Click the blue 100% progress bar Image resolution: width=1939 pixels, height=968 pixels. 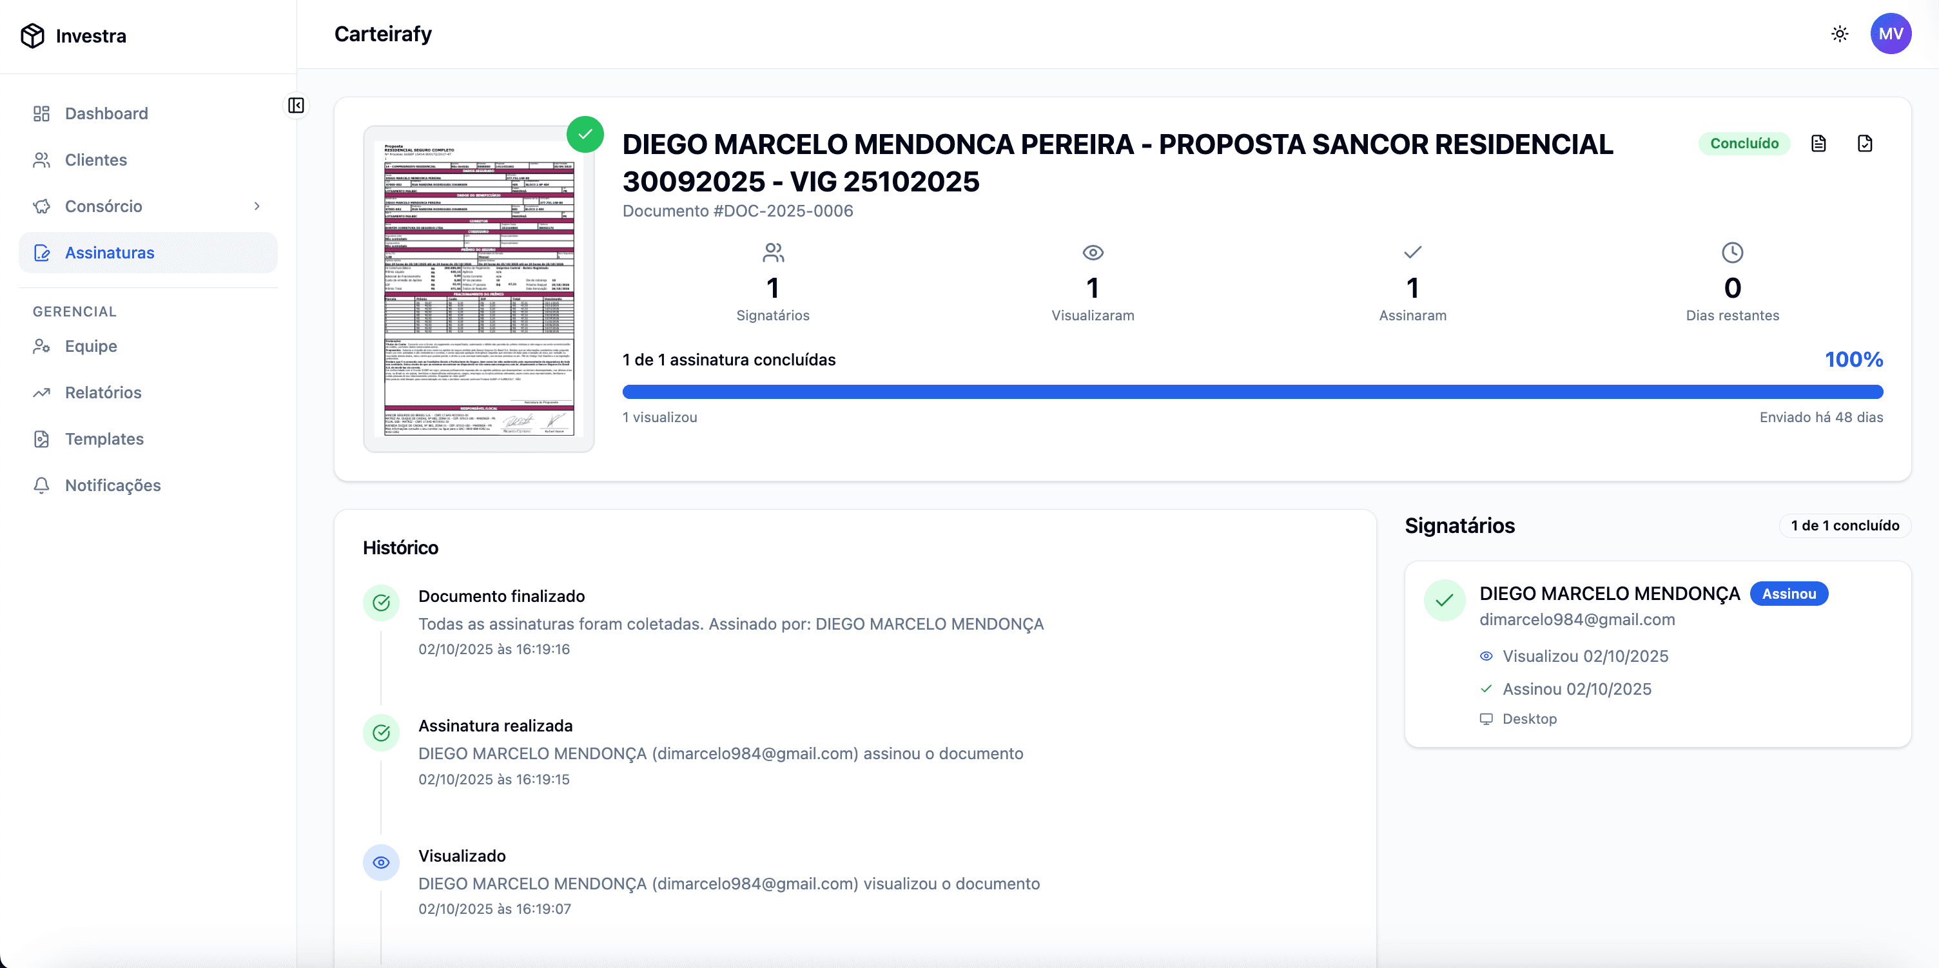point(1252,391)
